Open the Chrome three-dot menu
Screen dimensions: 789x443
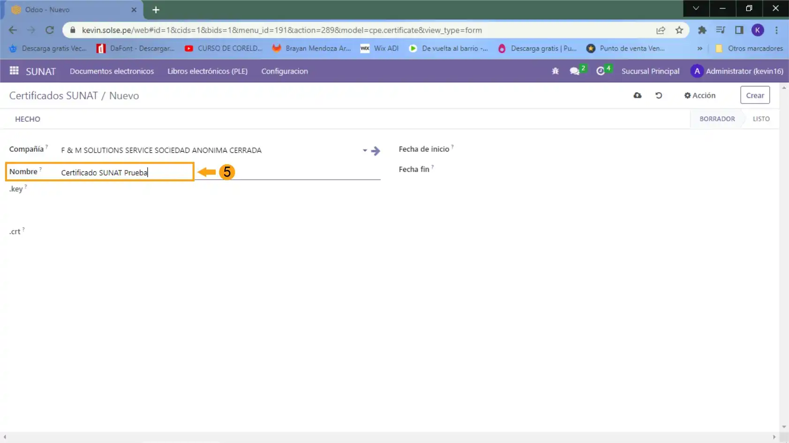(x=776, y=30)
